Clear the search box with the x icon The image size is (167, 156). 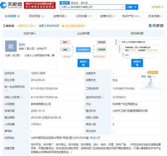coord(123,7)
